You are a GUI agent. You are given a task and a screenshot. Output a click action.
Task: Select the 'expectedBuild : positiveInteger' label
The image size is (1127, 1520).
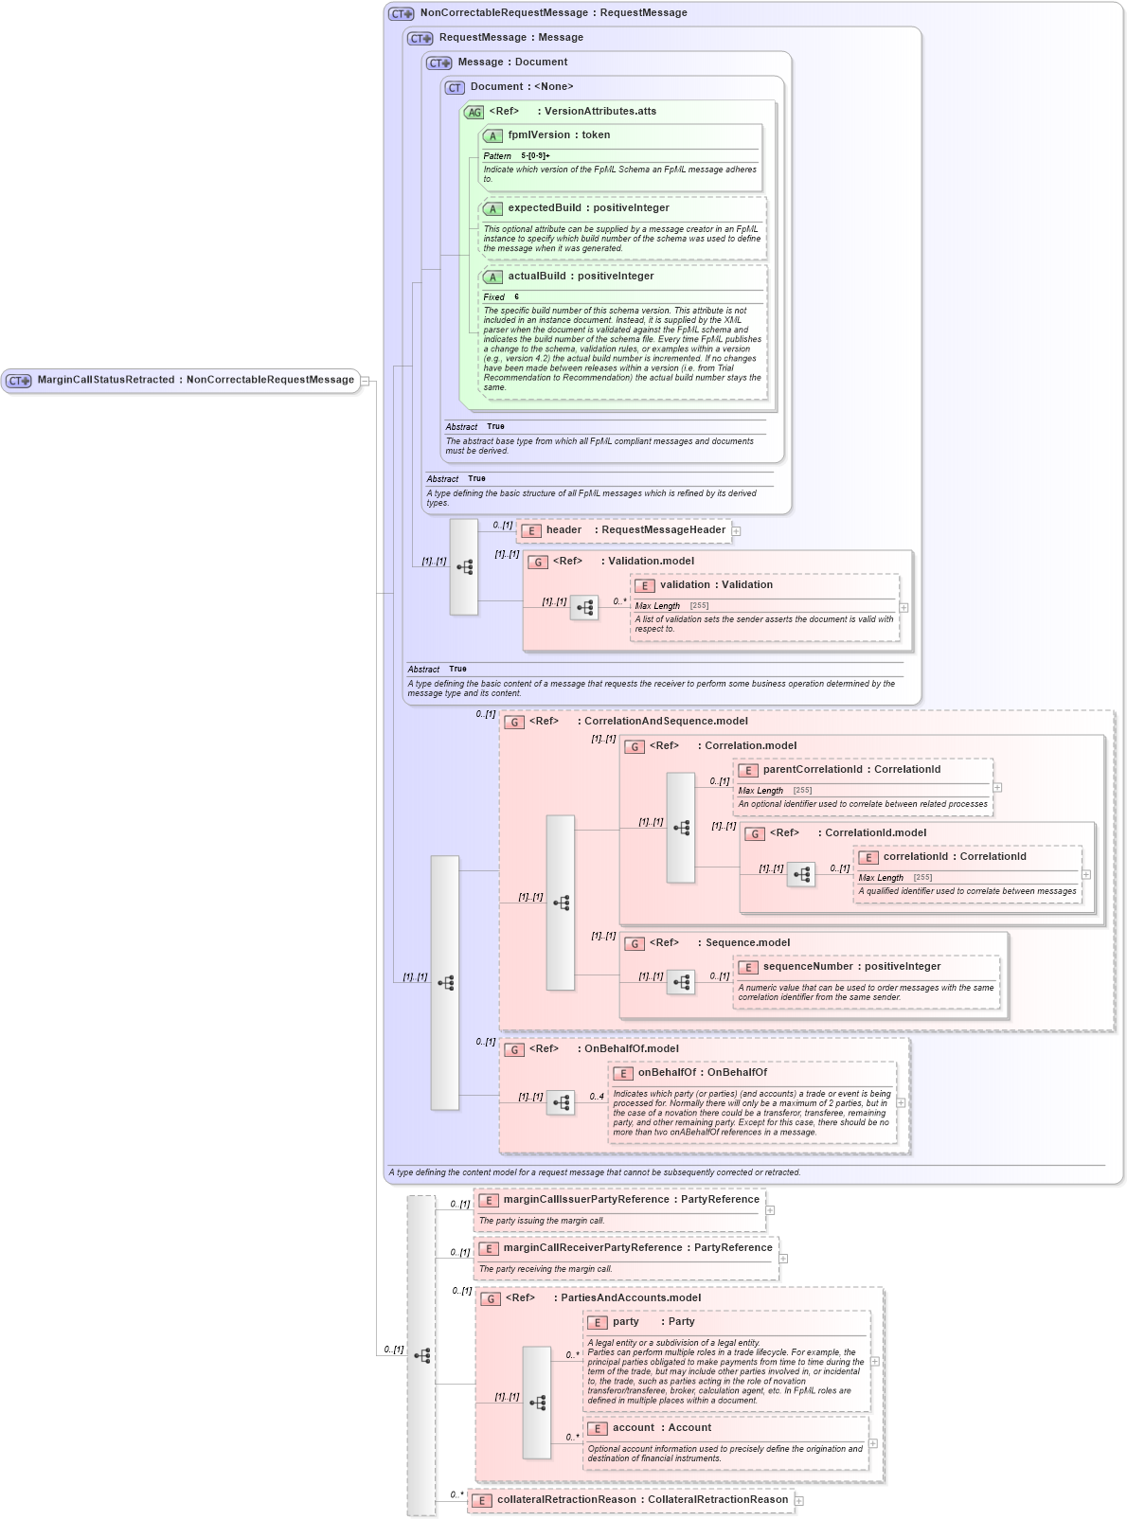coord(588,208)
